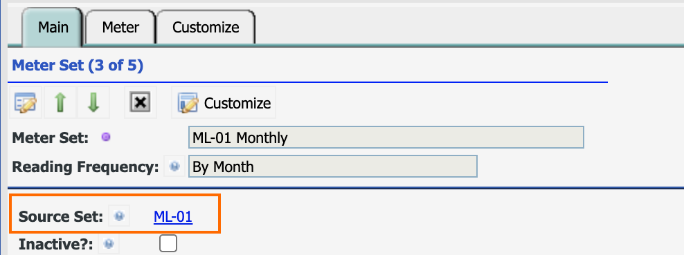Image resolution: width=684 pixels, height=255 pixels.
Task: Close the Meter Set view with X icon
Action: coord(140,103)
